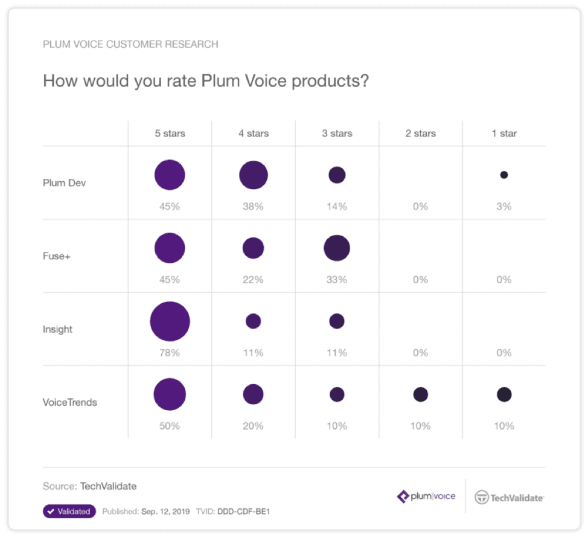Click the TechValidate source link
Viewport: 588px width, 537px height.
click(109, 486)
